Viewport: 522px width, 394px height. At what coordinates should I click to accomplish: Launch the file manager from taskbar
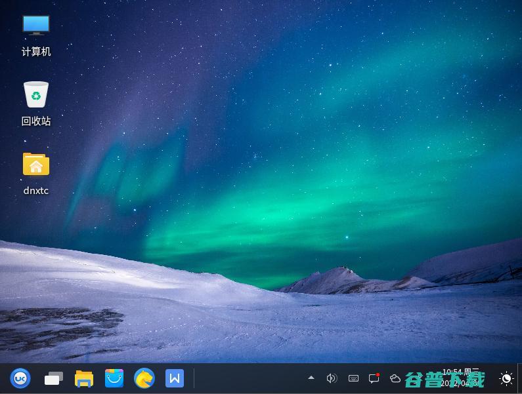pyautogui.click(x=84, y=378)
